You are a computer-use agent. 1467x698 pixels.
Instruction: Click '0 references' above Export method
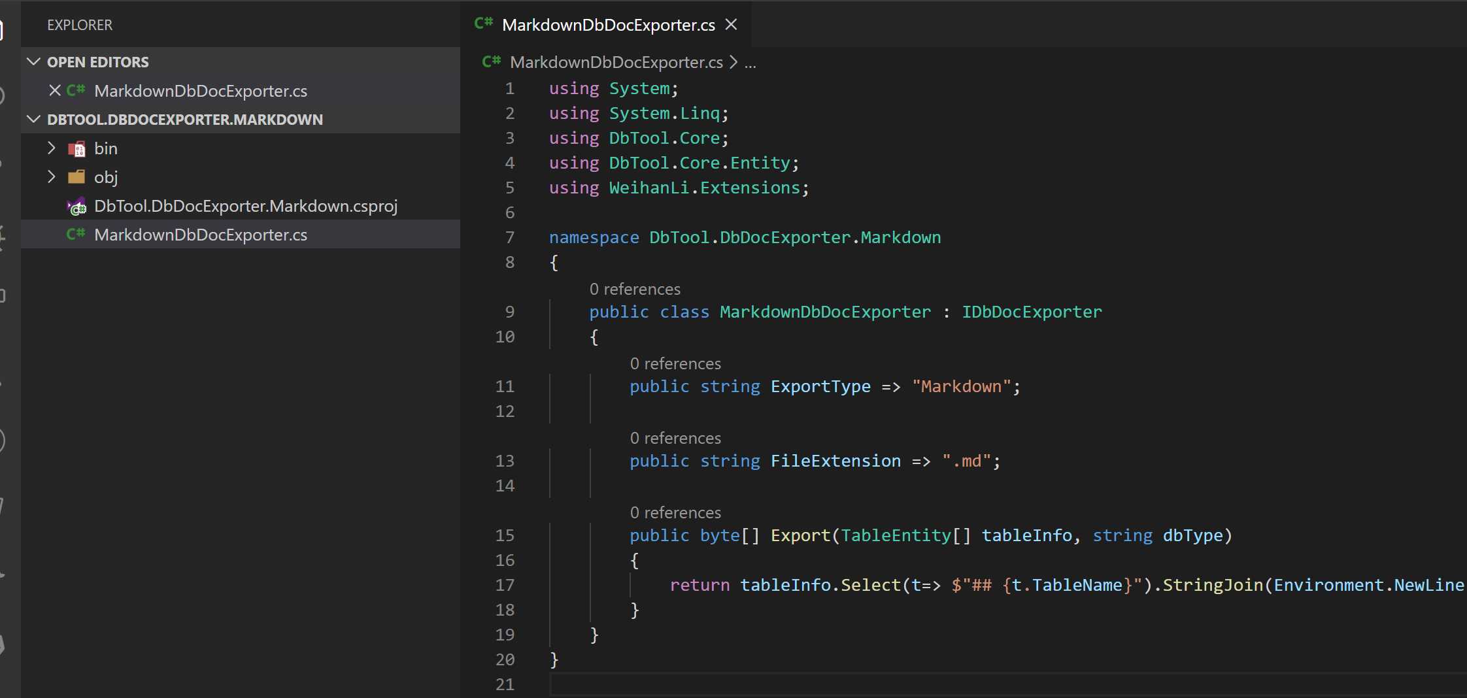point(675,512)
